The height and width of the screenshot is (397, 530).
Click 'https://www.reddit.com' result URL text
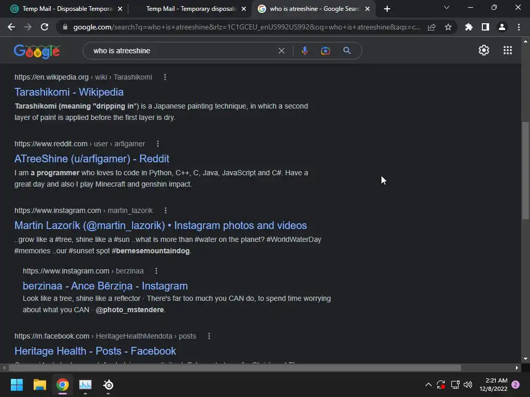click(51, 144)
